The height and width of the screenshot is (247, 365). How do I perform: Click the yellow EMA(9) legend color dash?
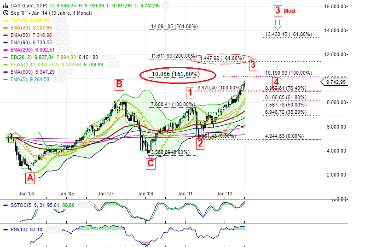(x=6, y=20)
